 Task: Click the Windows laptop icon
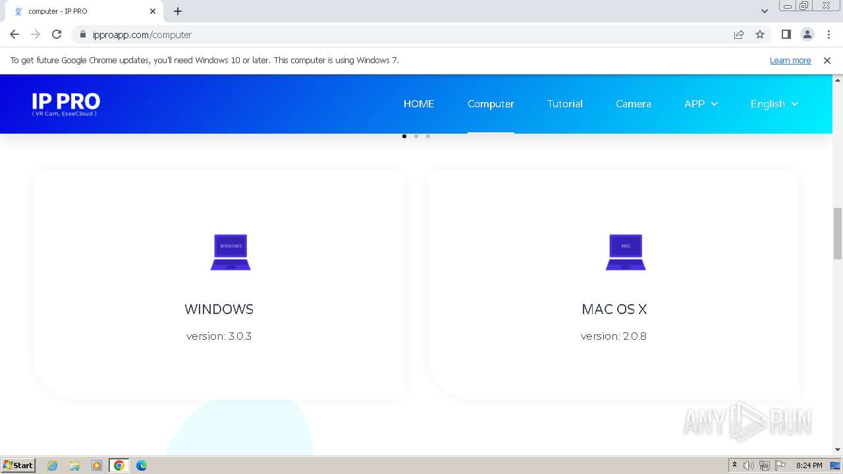tap(231, 252)
